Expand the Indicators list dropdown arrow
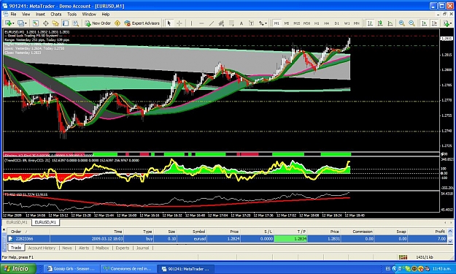456x274 pixels. [452, 23]
